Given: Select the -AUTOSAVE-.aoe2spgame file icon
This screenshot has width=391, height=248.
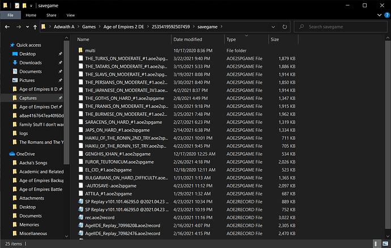Looking at the screenshot, I should 80,186.
